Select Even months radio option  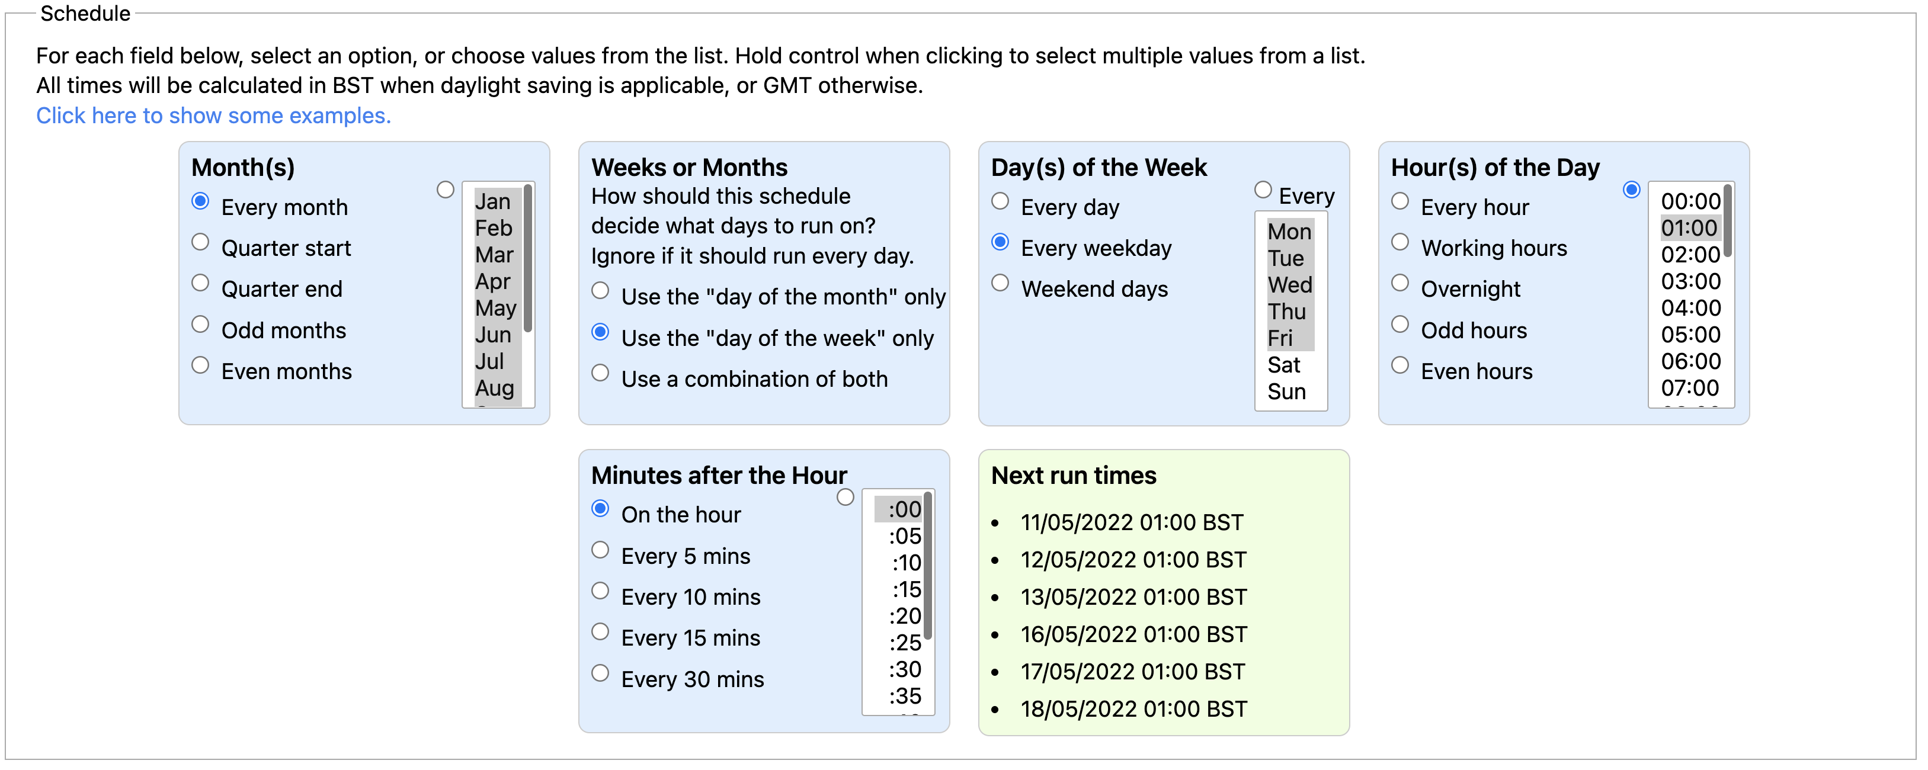click(x=200, y=366)
